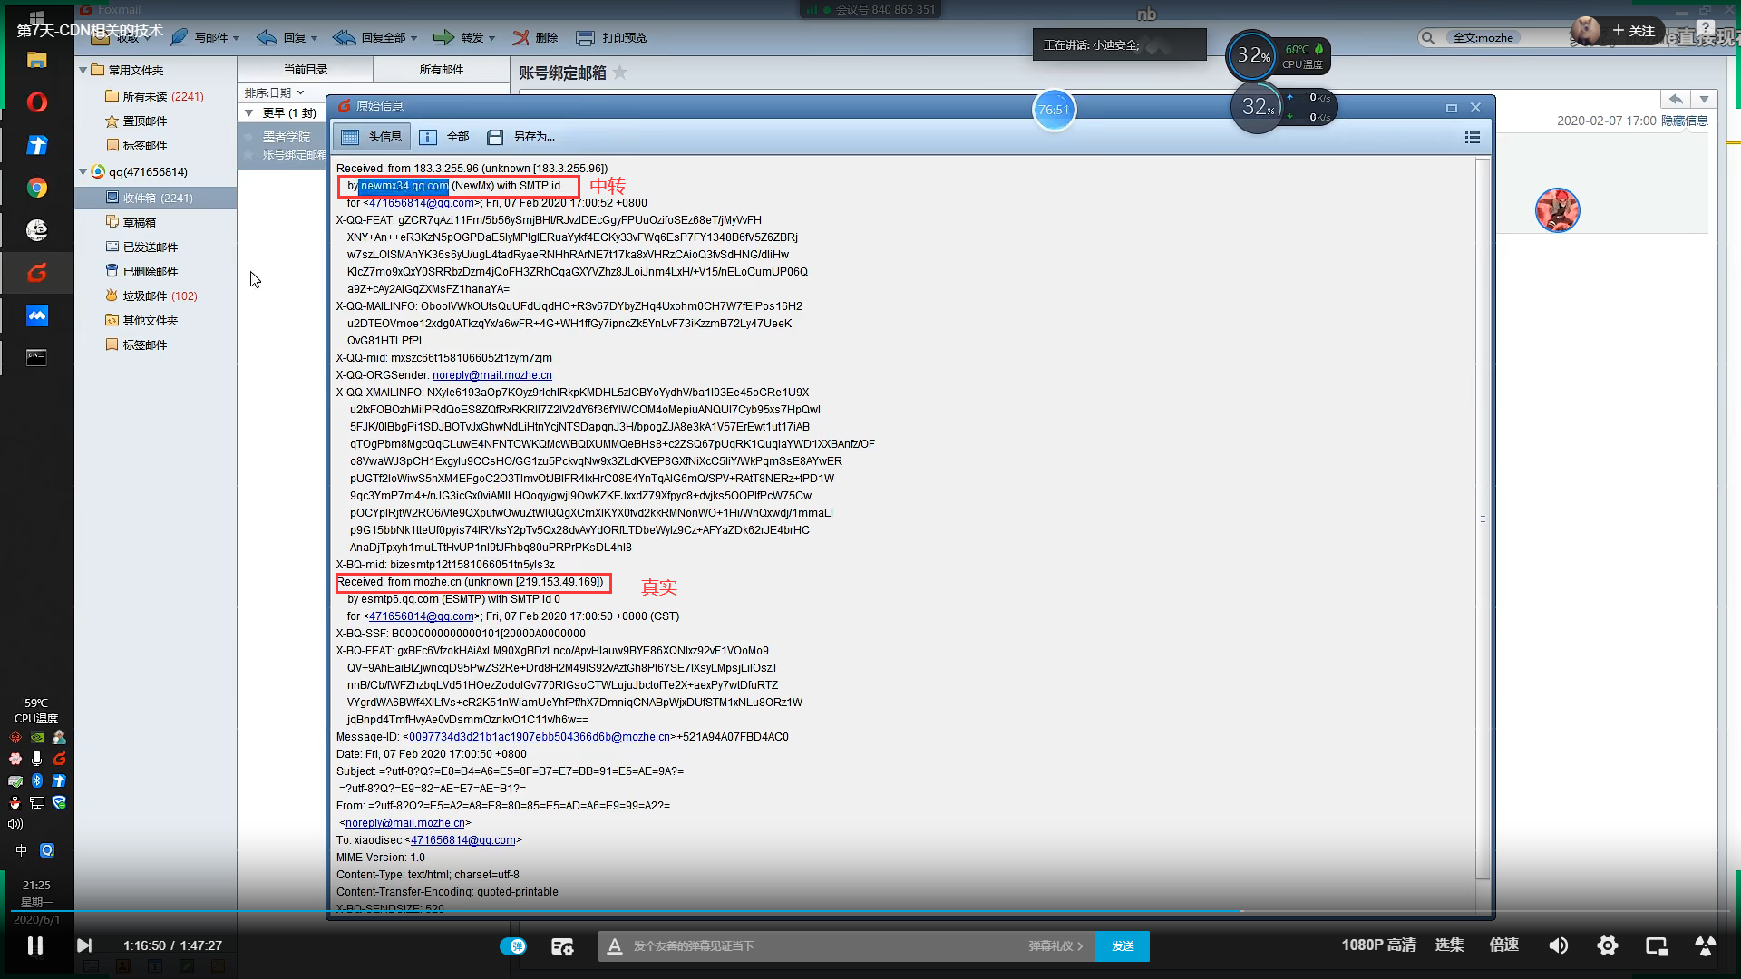Click the search magnifier icon
1741x979 pixels.
tap(1428, 38)
